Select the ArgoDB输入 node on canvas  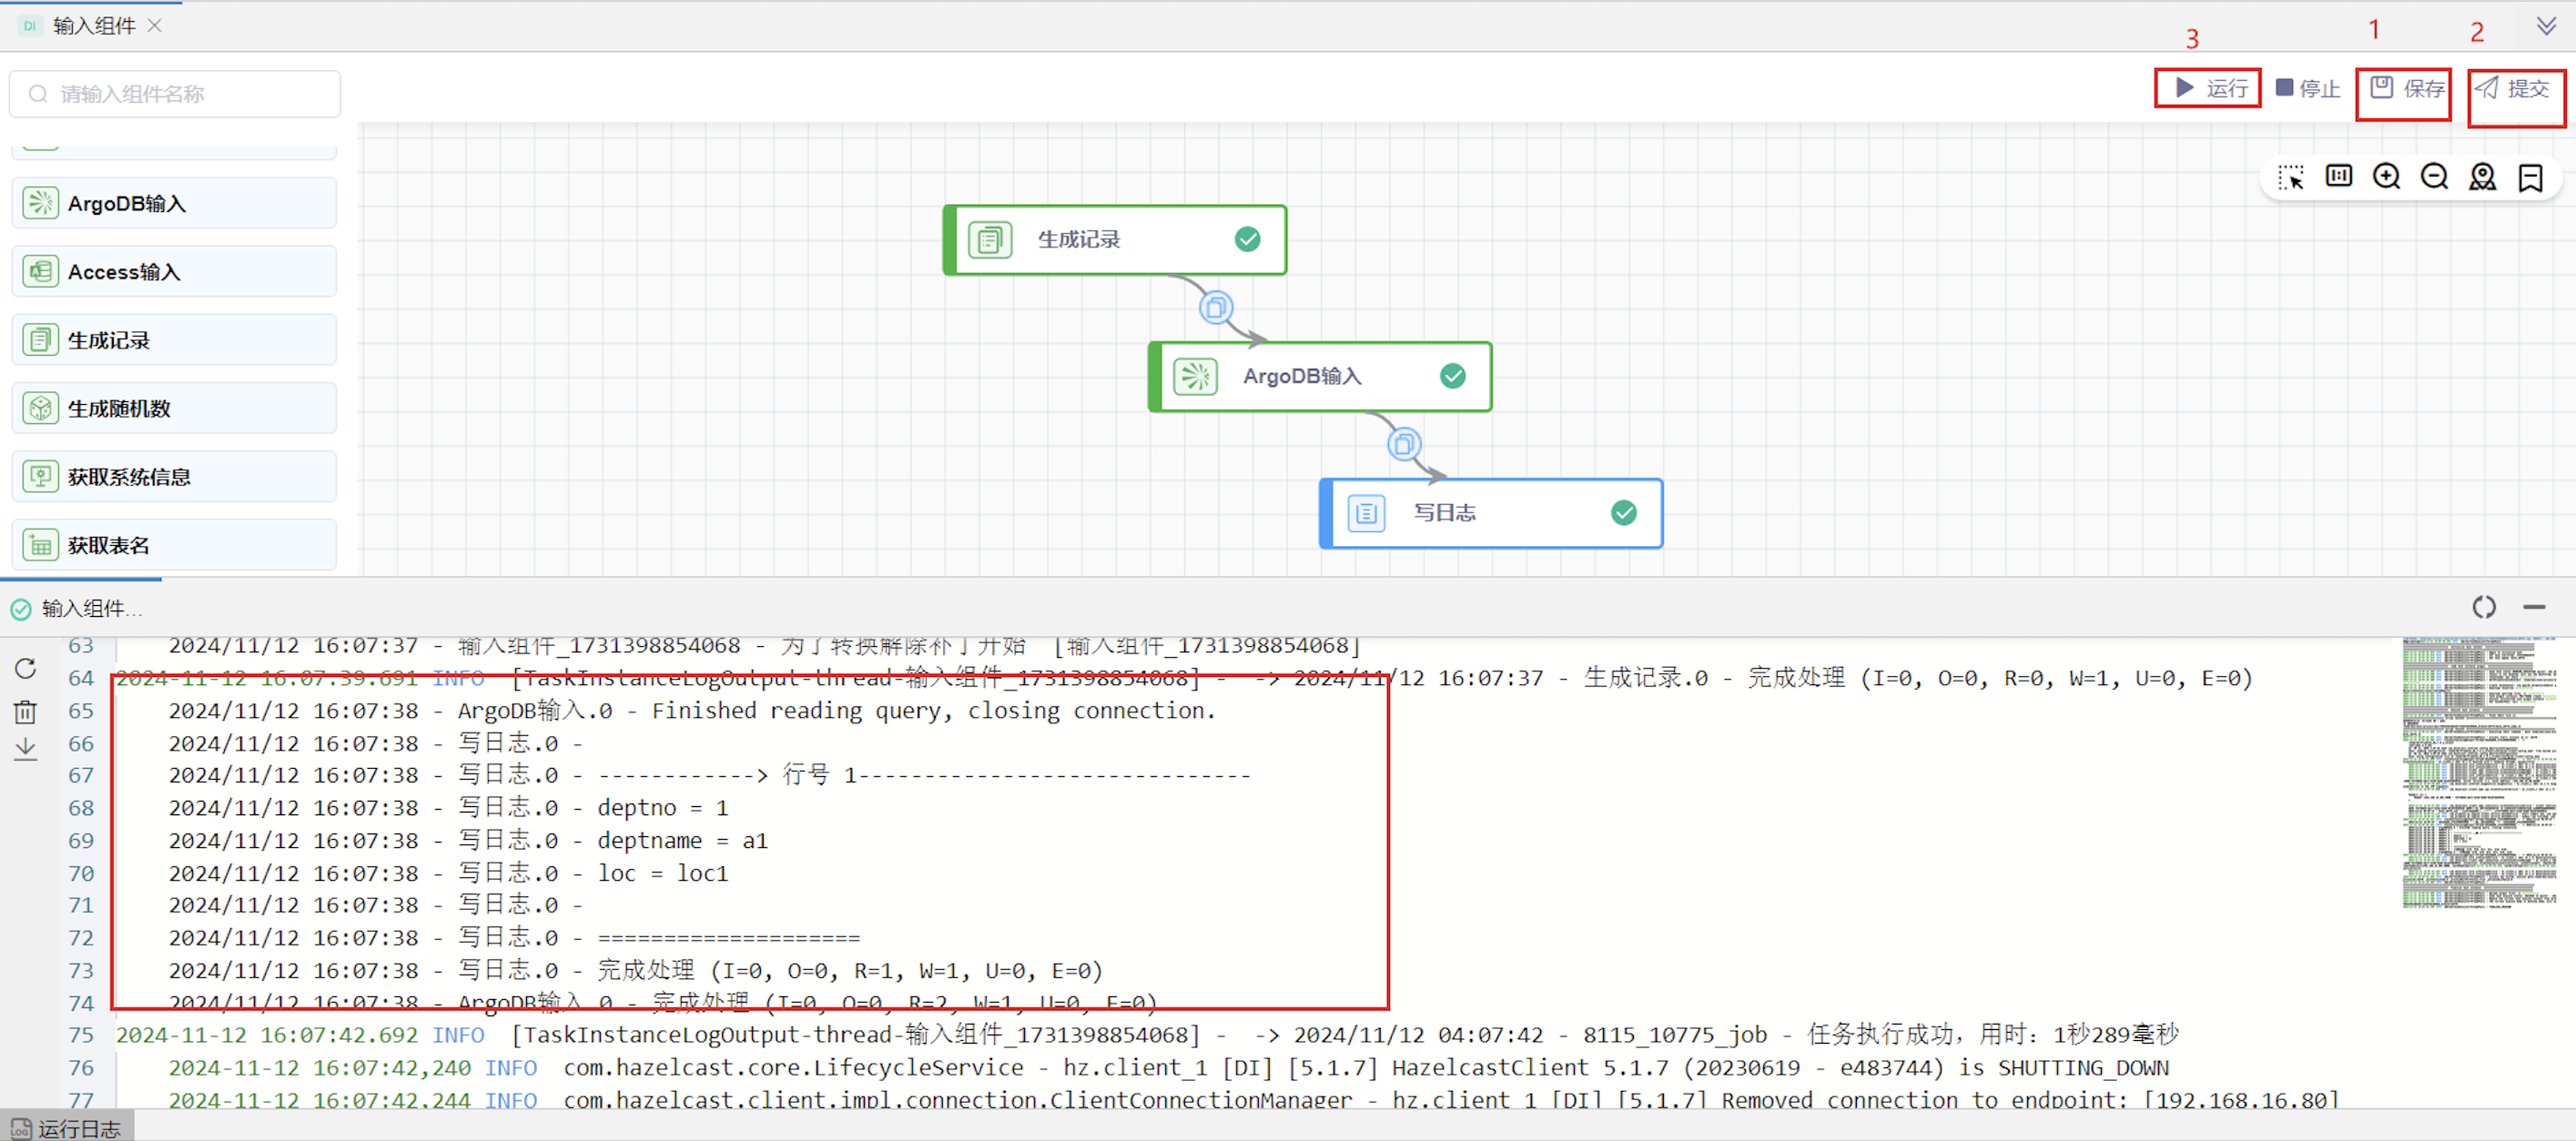pyautogui.click(x=1319, y=376)
